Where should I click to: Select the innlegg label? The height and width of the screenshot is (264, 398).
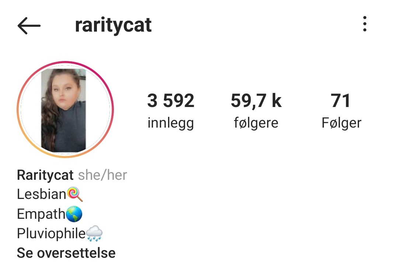tap(171, 123)
